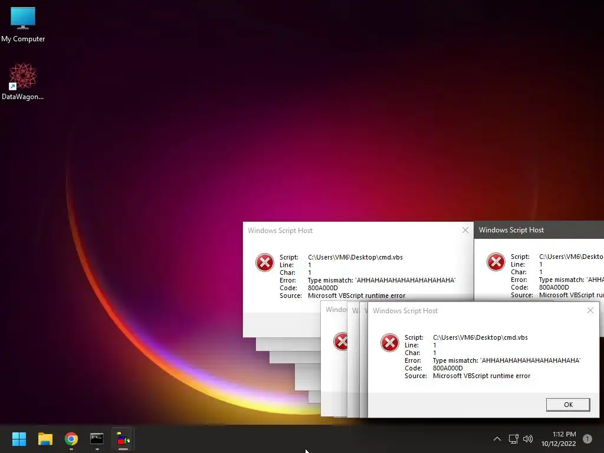Click code 800A000D in upper-left dialog

[x=323, y=288]
